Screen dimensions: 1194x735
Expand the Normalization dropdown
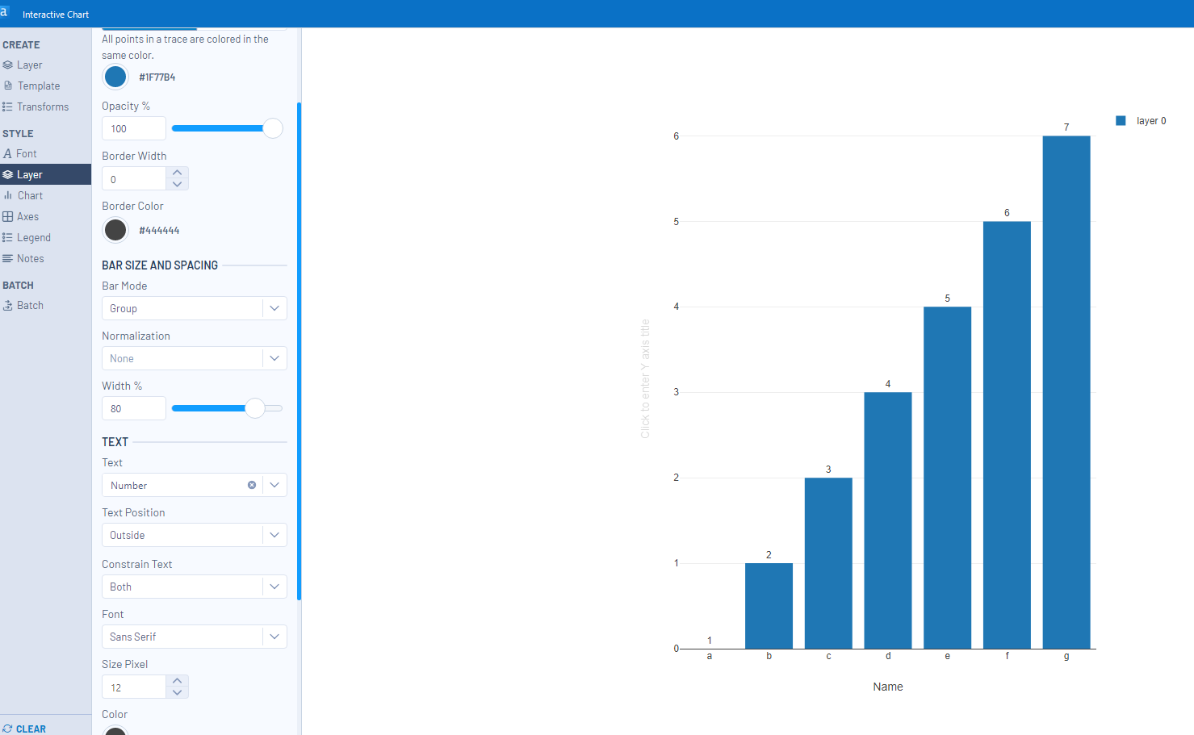coord(274,358)
